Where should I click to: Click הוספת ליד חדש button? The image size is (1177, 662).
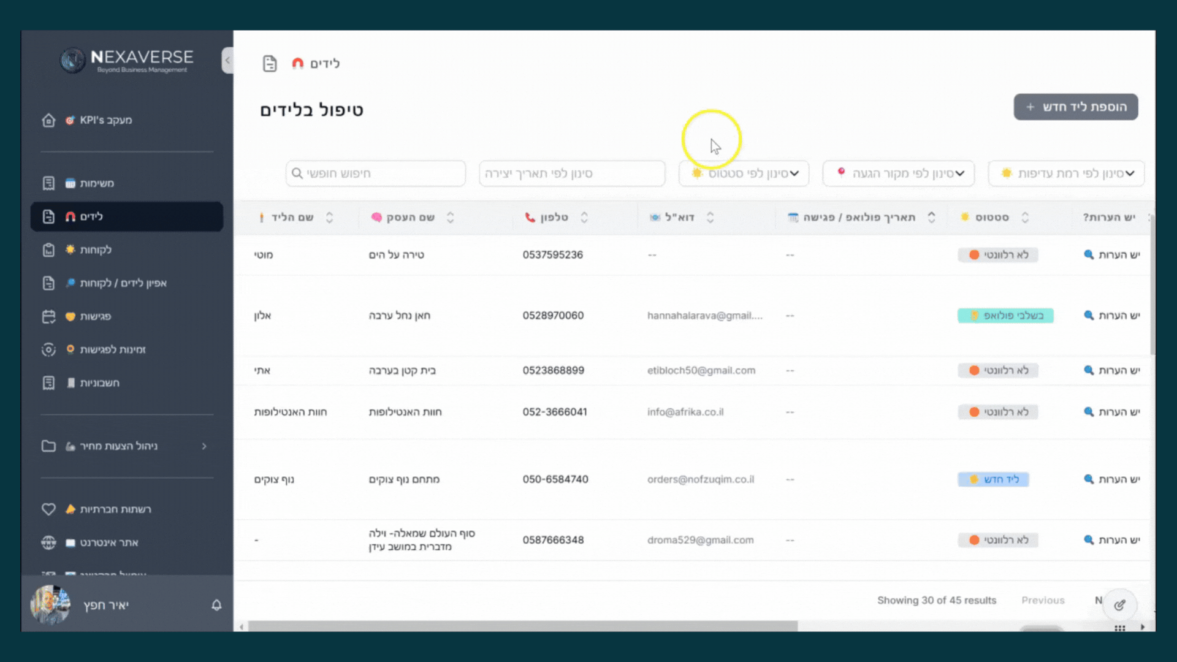tap(1075, 107)
